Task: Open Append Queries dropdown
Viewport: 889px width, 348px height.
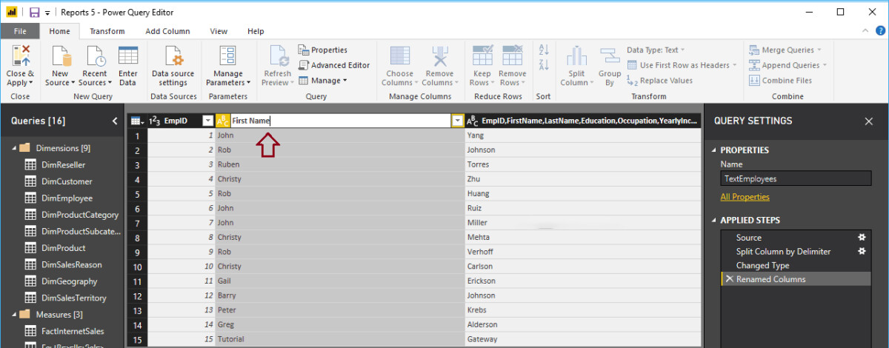Action: (787, 65)
